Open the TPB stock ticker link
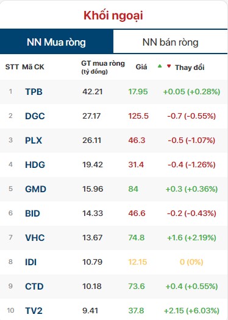Screen dimensions: 228x320 34,92
